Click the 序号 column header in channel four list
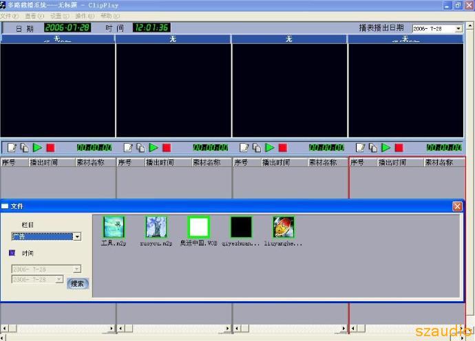 363,162
